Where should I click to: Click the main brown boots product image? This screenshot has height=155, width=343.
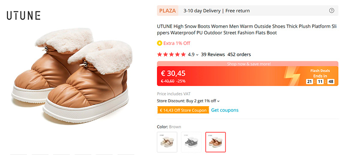(72, 76)
